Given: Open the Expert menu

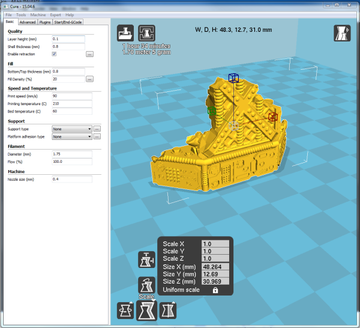Looking at the screenshot, I should coord(55,14).
